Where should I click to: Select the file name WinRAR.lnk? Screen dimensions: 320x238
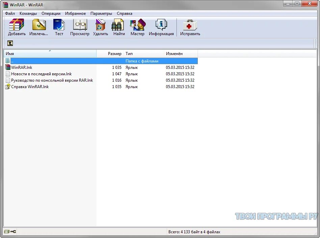pyautogui.click(x=22, y=68)
